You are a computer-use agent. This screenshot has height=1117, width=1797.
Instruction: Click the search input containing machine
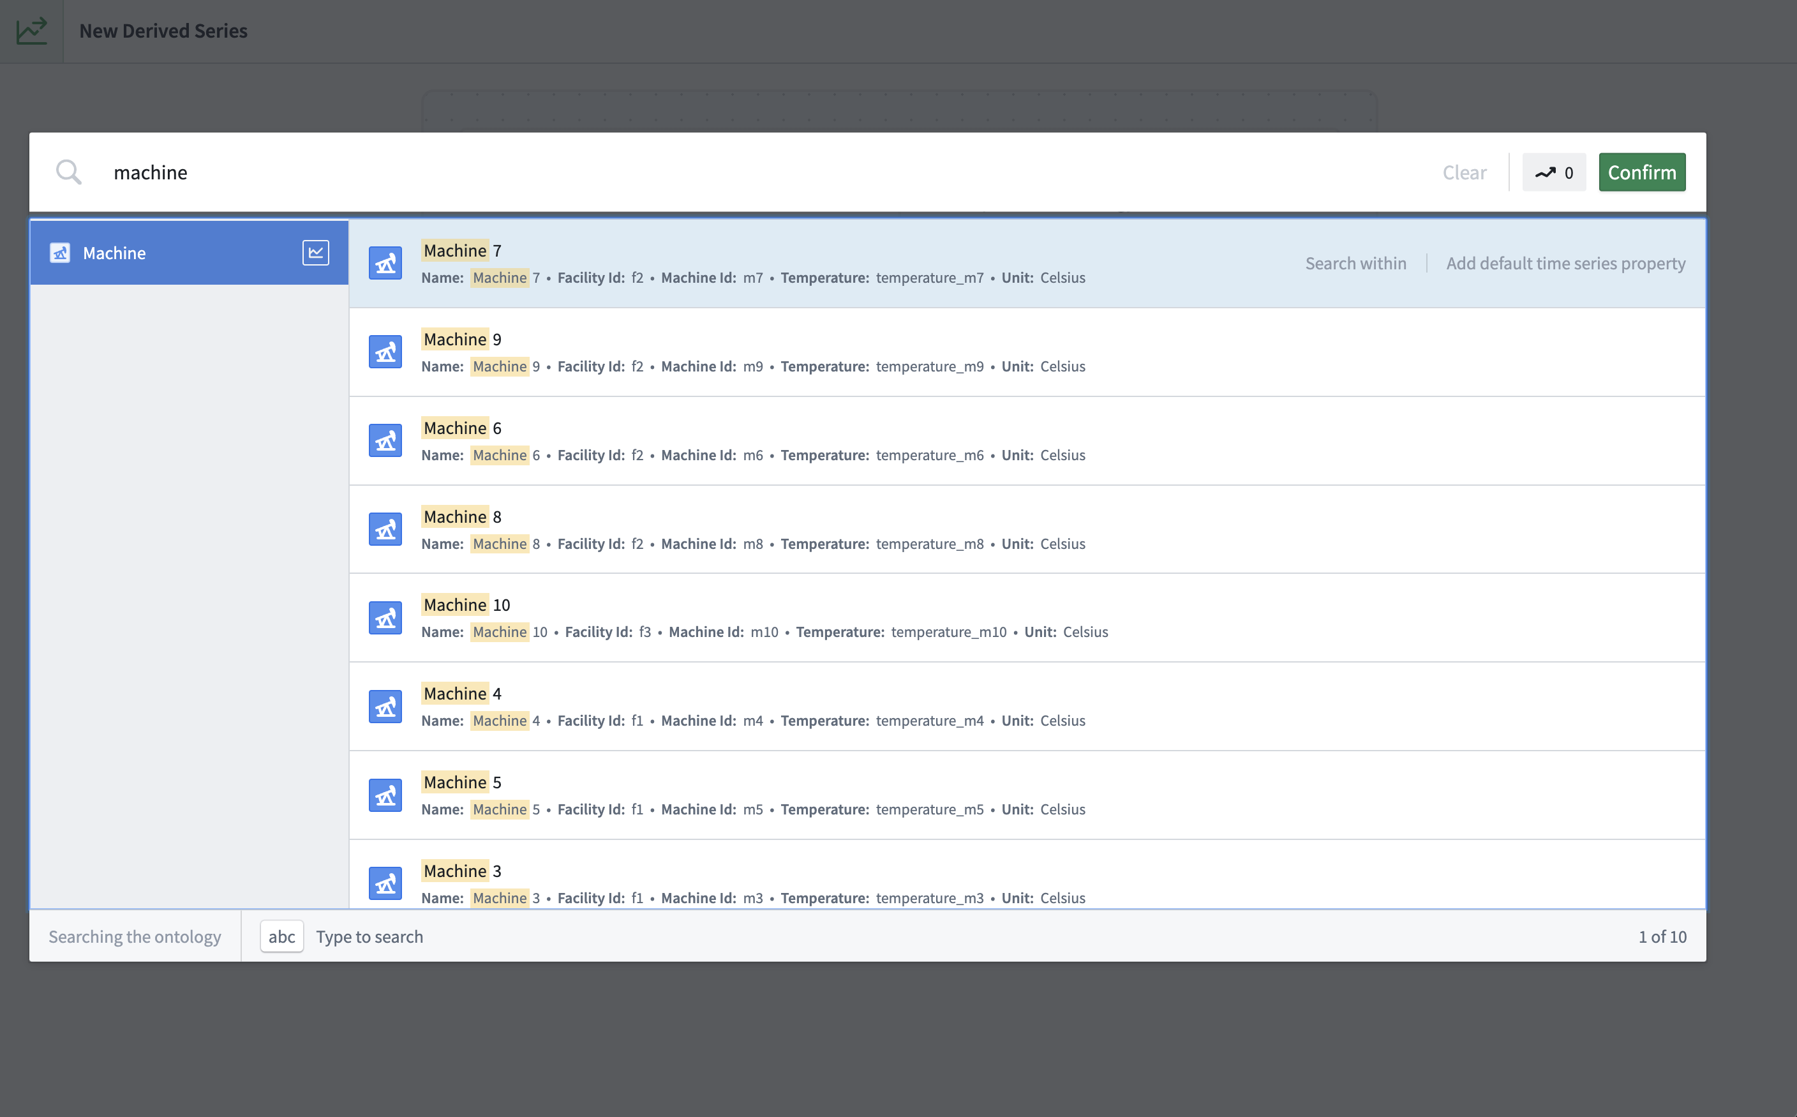761,172
